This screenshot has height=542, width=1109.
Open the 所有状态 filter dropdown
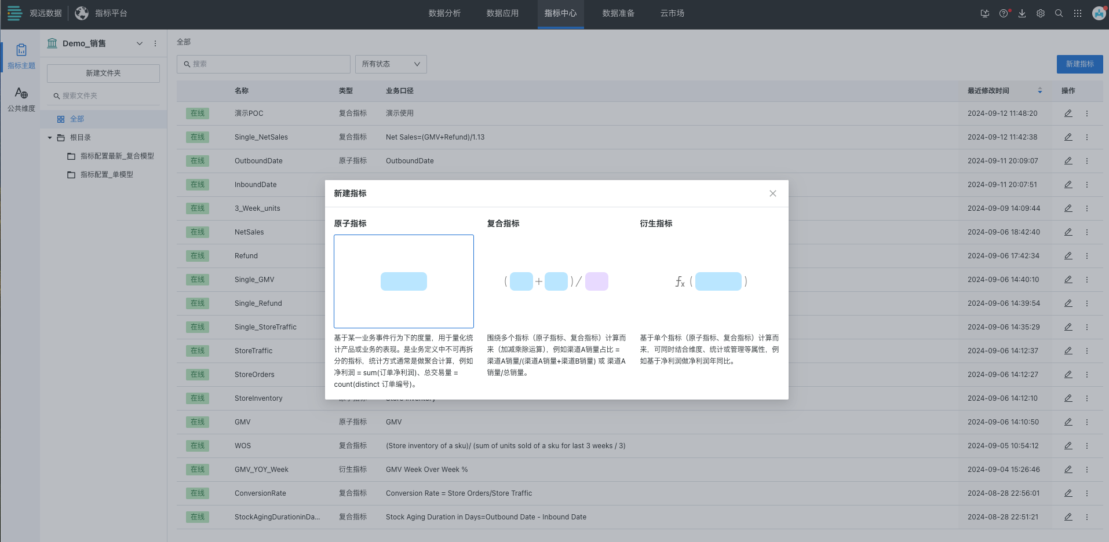tap(391, 64)
